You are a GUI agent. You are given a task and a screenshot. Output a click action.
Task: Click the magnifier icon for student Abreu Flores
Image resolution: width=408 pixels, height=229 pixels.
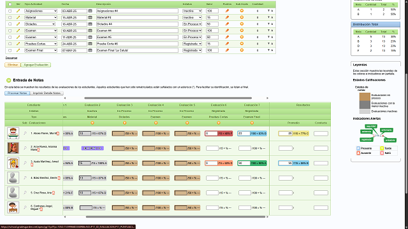pos(25,133)
